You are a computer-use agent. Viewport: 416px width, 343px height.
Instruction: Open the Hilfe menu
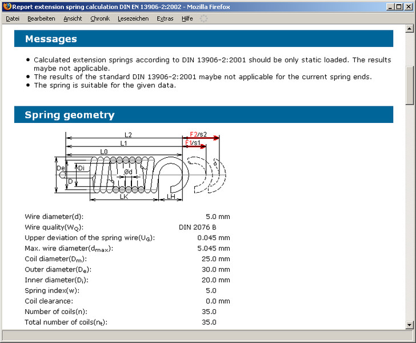187,18
